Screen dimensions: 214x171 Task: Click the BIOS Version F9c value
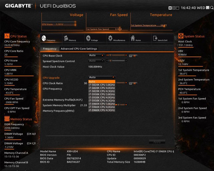[69, 155]
